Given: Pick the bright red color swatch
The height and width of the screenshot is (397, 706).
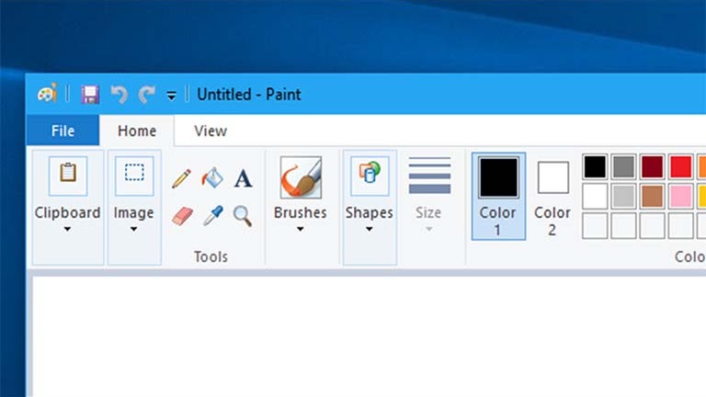Looking at the screenshot, I should (x=681, y=166).
